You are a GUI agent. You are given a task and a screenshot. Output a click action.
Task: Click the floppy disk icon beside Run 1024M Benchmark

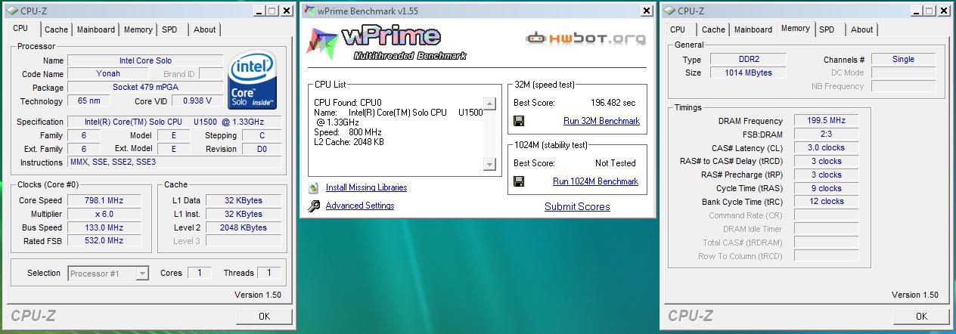point(519,181)
